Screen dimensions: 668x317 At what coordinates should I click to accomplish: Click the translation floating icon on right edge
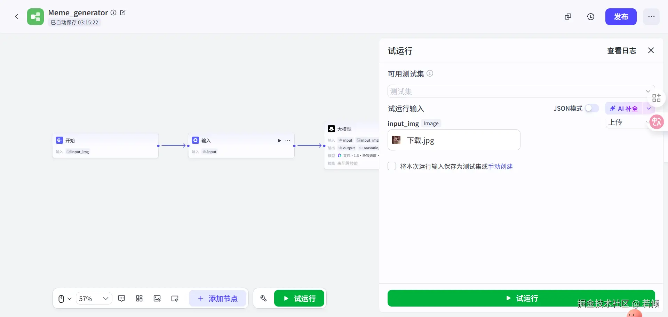(657, 122)
